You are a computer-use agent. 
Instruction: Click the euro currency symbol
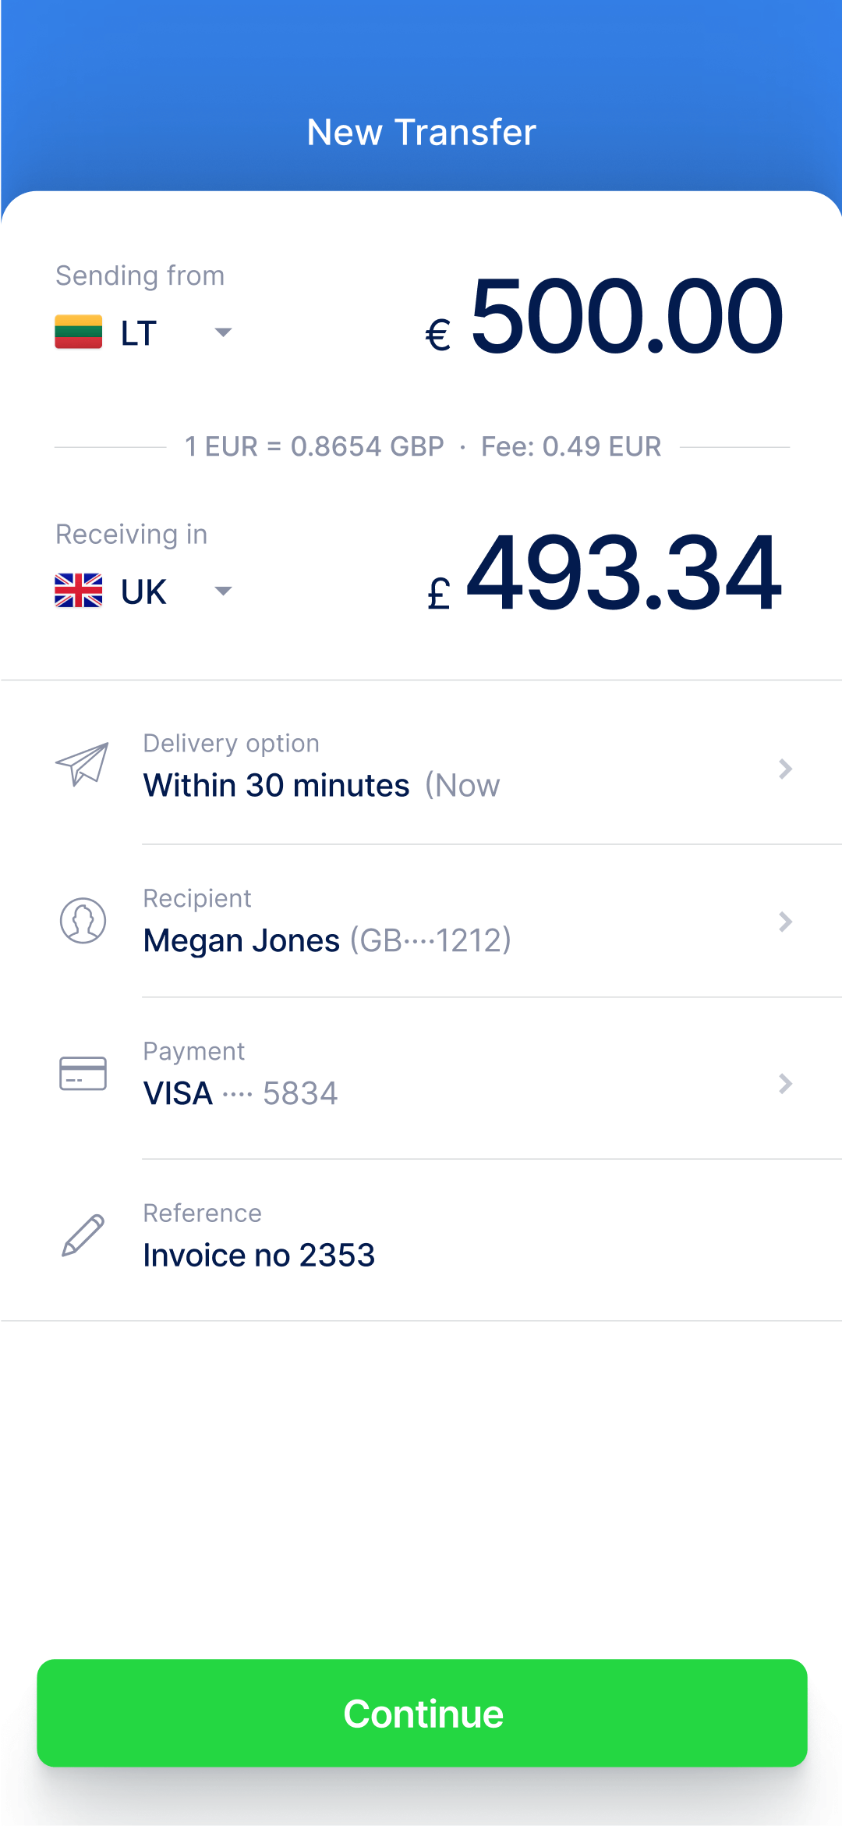pyautogui.click(x=438, y=336)
